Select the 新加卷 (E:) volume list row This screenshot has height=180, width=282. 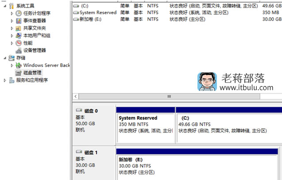pyautogui.click(x=177, y=19)
